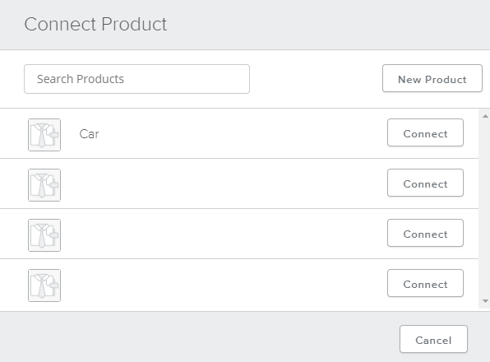Click the empty footer area beside Cancel
The image size is (490, 362).
click(x=200, y=337)
